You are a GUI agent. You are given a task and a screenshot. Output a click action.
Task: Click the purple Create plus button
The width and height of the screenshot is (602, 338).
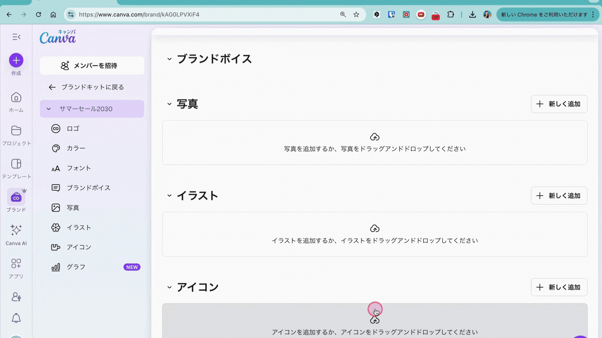pos(16,60)
